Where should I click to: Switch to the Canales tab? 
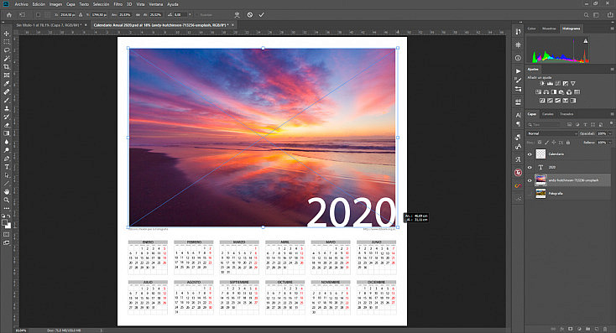[548, 114]
